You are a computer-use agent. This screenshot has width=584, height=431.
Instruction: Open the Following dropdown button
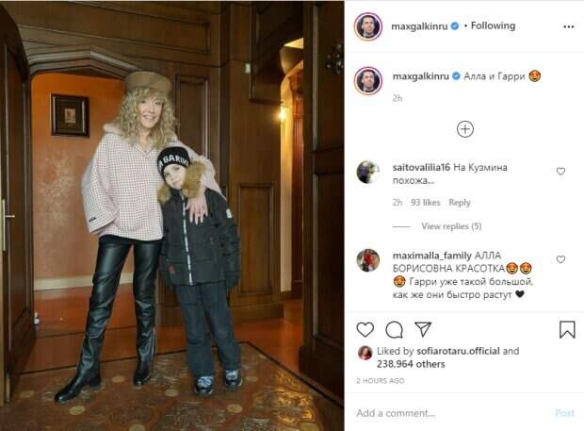click(x=493, y=25)
